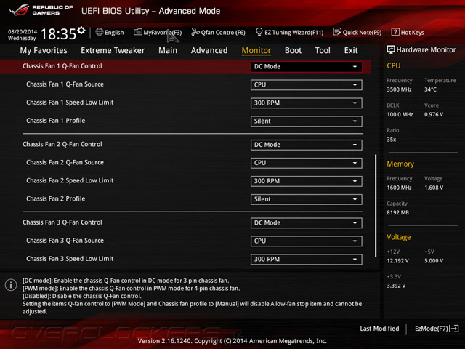This screenshot has height=349, width=465.
Task: Switch to the Tool tab
Action: pos(323,50)
